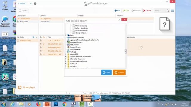The image size is (191, 107).
Task: Check the Reflect_Install.log checkbox
Action: tap(74, 28)
